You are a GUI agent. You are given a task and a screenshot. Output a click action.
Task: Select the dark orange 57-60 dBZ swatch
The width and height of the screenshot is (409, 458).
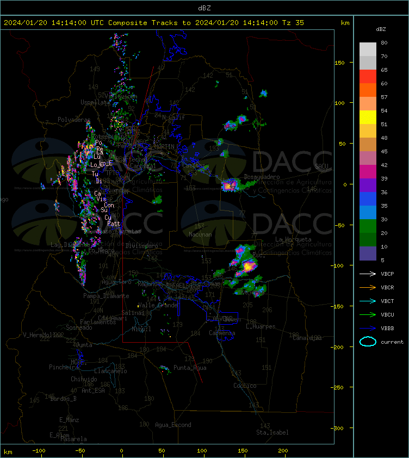[368, 90]
